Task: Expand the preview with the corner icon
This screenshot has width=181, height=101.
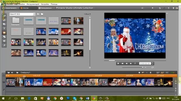Action: [167, 13]
